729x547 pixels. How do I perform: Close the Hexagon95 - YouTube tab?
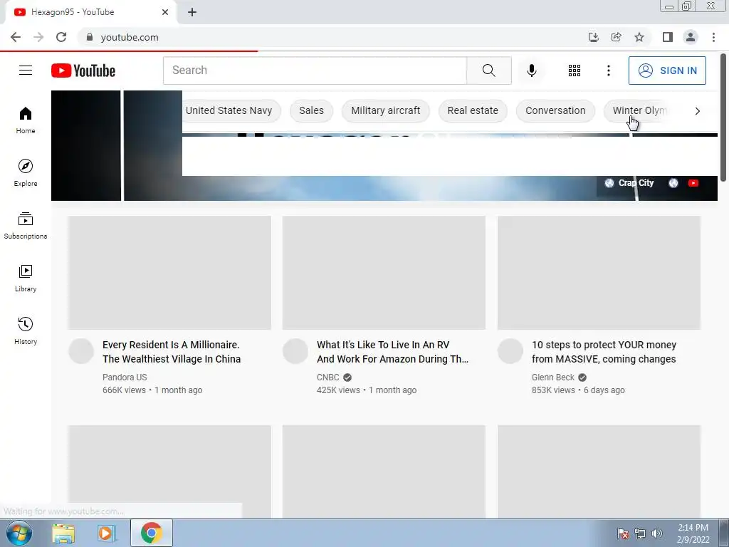pyautogui.click(x=165, y=12)
